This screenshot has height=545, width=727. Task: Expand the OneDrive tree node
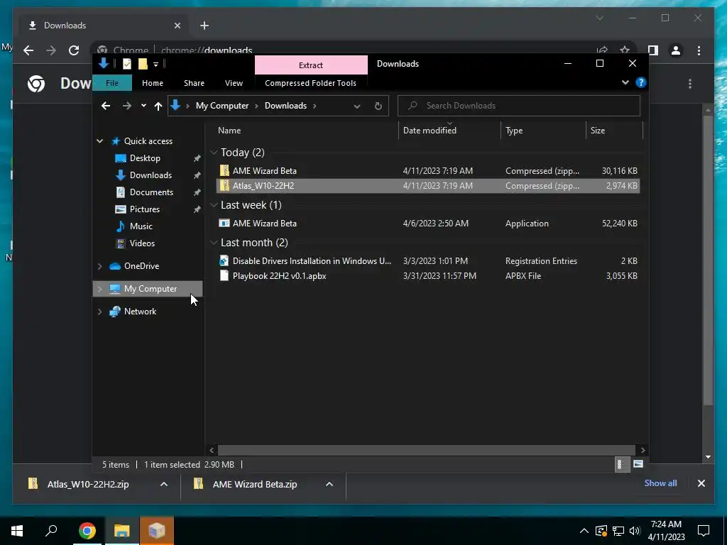99,266
